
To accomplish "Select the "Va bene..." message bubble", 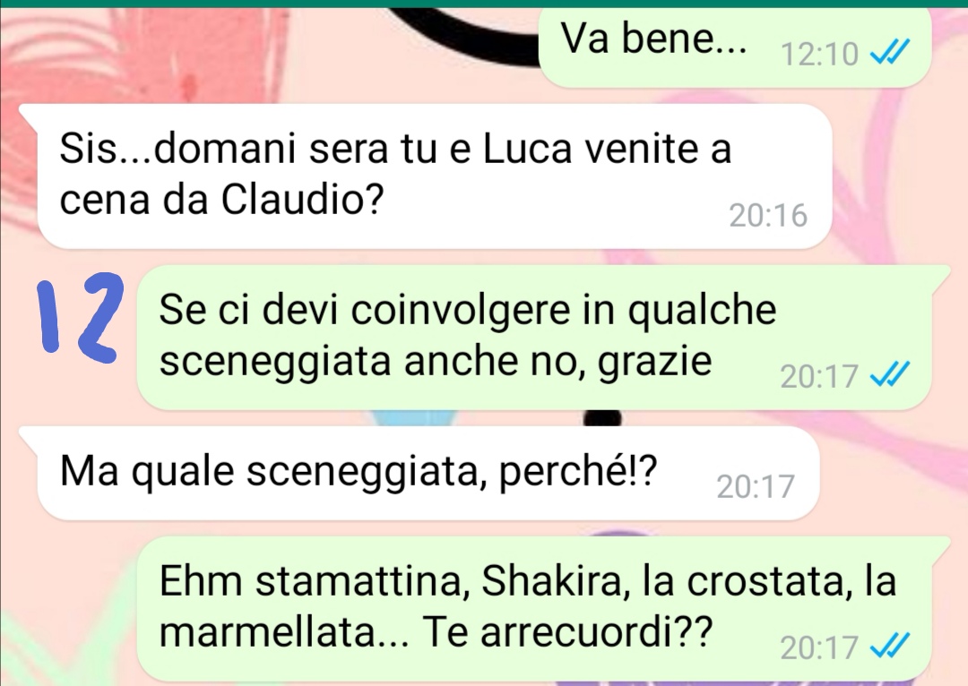I will (735, 47).
